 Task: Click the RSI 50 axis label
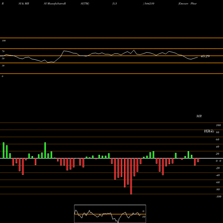[3, 58]
